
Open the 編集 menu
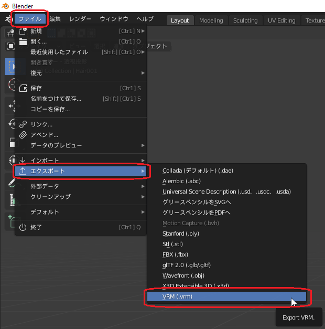[x=55, y=19]
